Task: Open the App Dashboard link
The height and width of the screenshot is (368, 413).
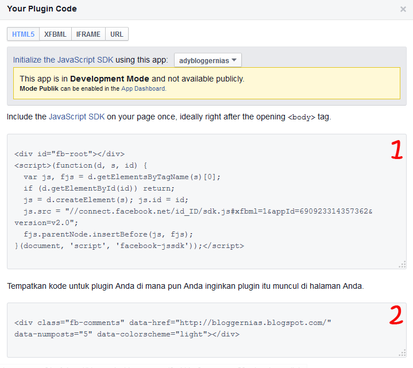Action: tap(144, 89)
